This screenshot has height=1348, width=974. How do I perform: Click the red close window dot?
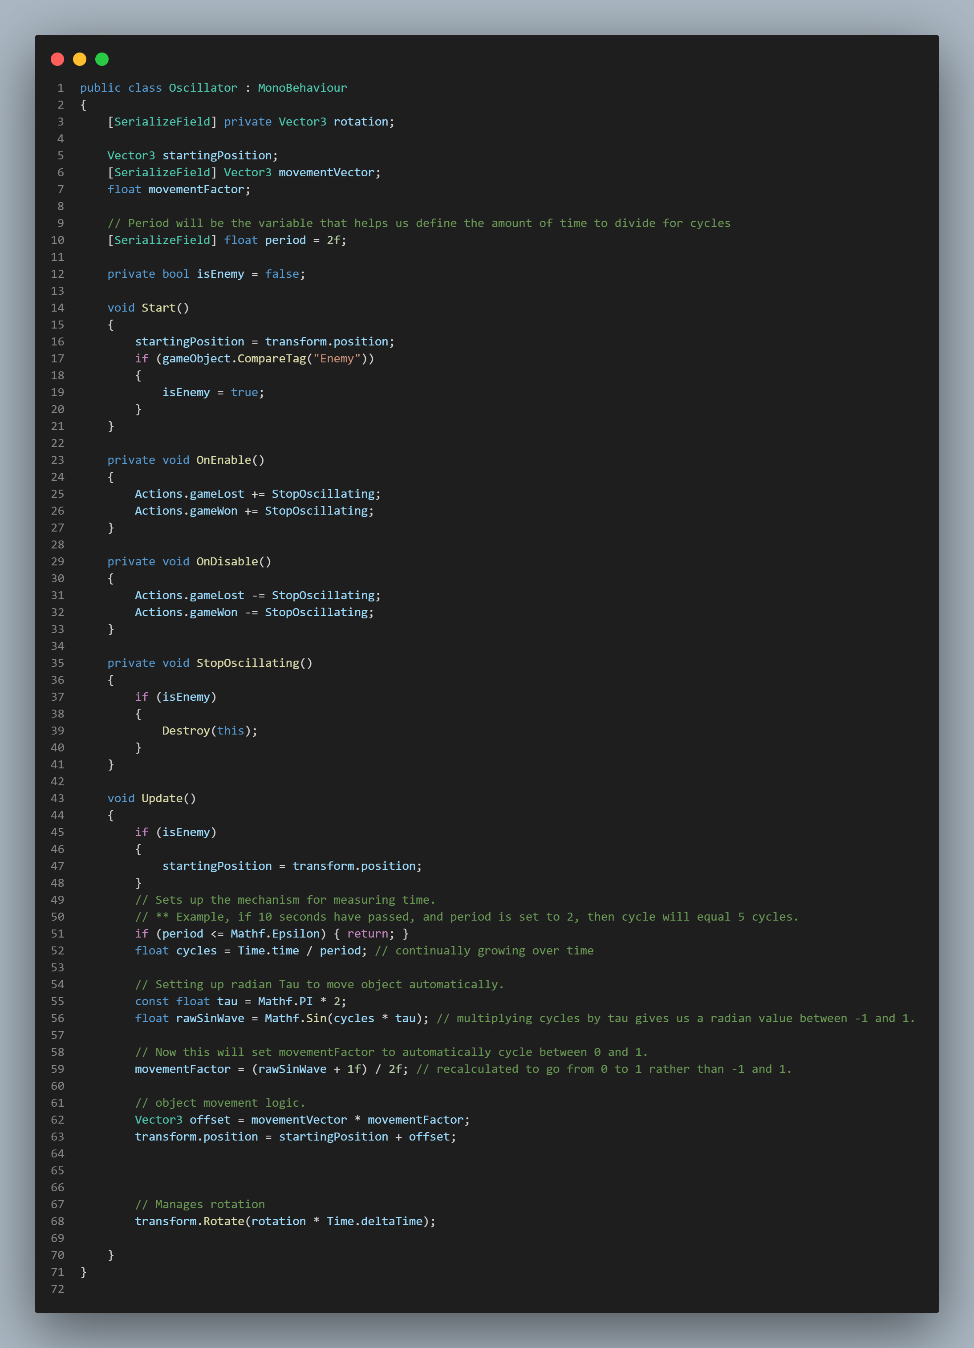coord(57,59)
